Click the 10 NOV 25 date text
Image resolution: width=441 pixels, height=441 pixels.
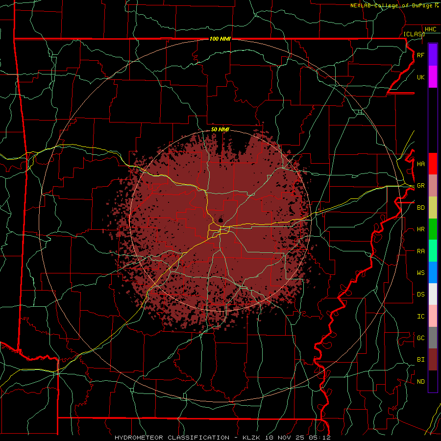pos(287,438)
